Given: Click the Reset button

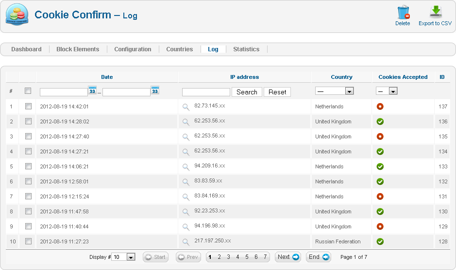Looking at the screenshot, I should (277, 92).
